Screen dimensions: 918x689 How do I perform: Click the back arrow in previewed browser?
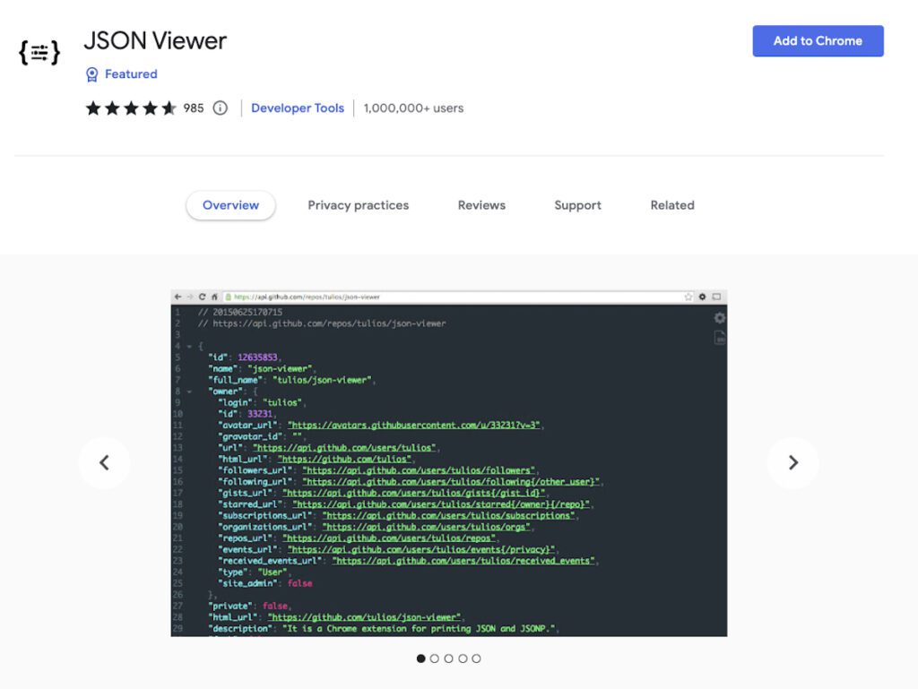tap(178, 297)
